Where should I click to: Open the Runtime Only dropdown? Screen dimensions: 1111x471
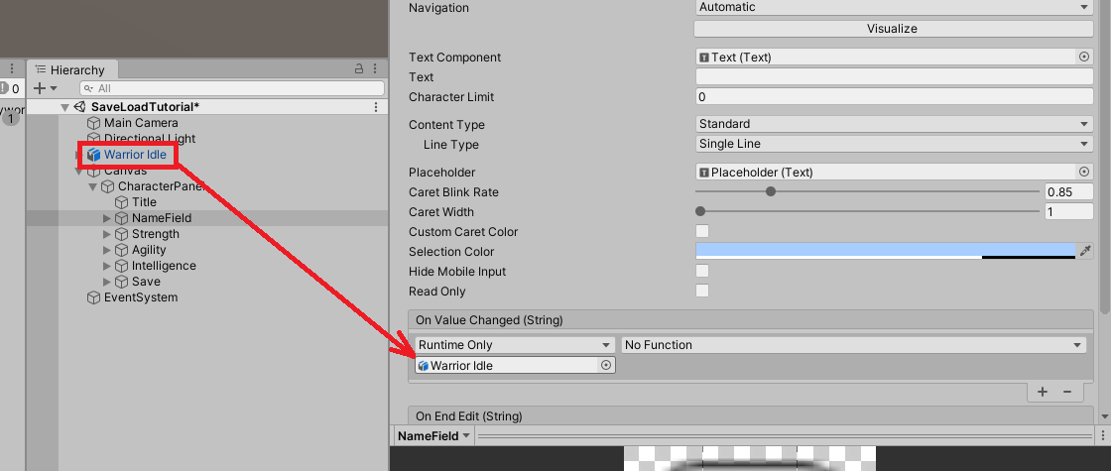click(514, 345)
